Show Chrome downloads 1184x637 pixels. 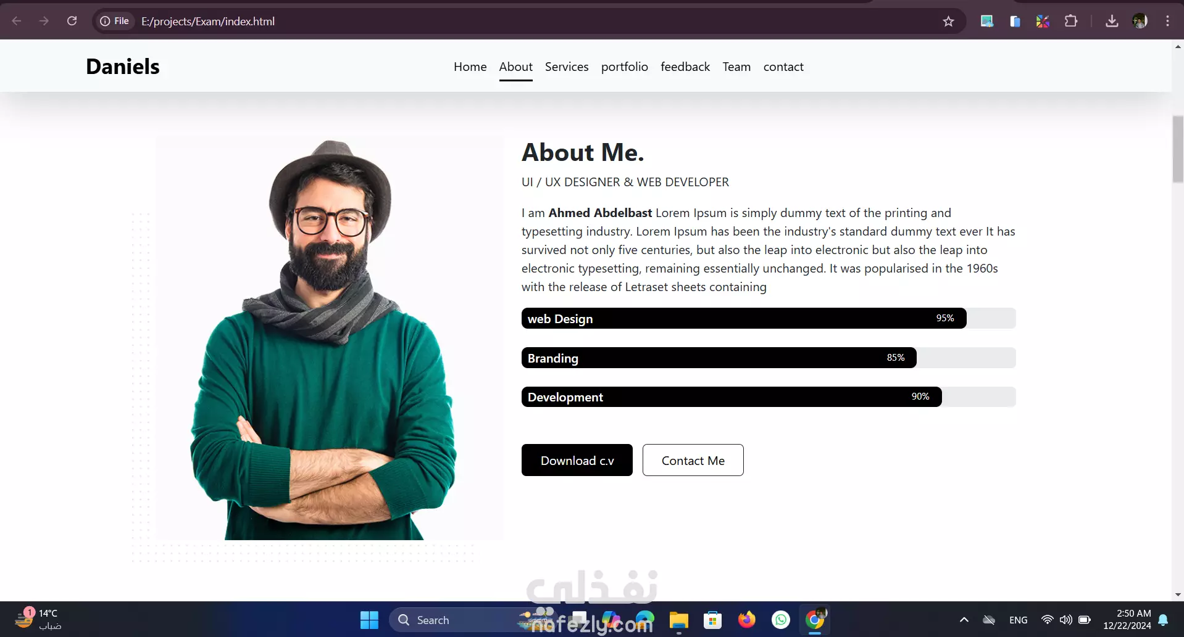point(1112,21)
